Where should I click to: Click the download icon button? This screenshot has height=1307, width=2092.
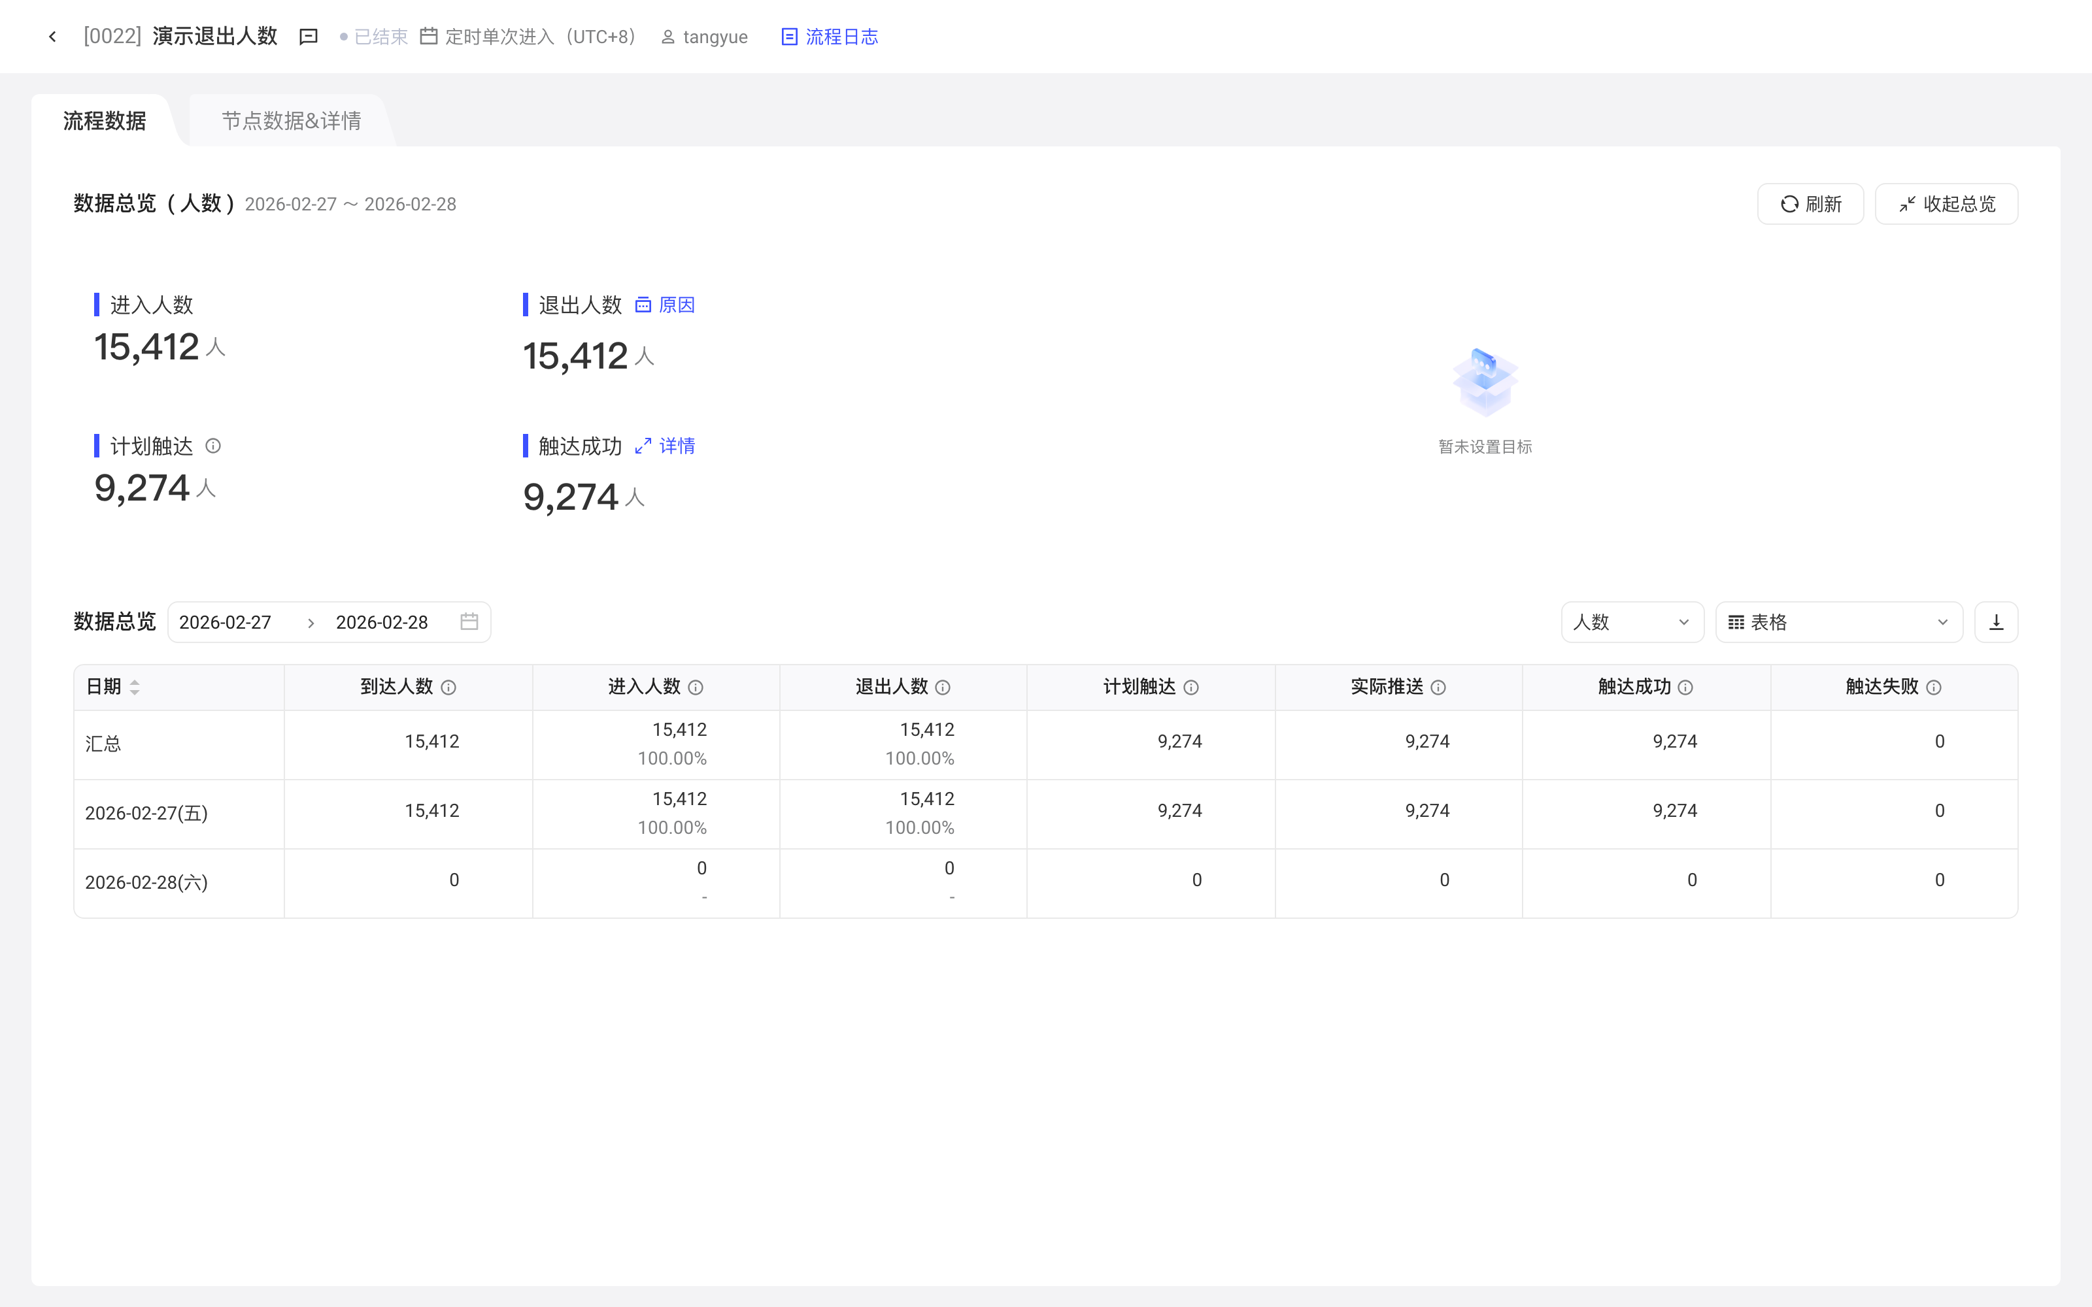click(1996, 622)
